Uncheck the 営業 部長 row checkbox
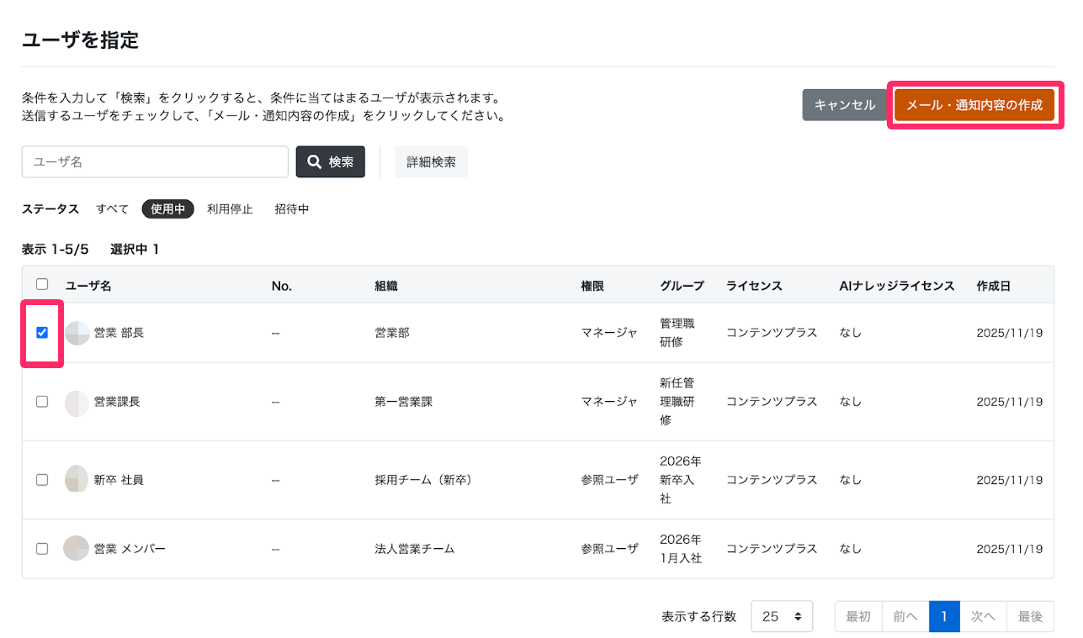Image resolution: width=1083 pixels, height=638 pixels. [x=42, y=333]
